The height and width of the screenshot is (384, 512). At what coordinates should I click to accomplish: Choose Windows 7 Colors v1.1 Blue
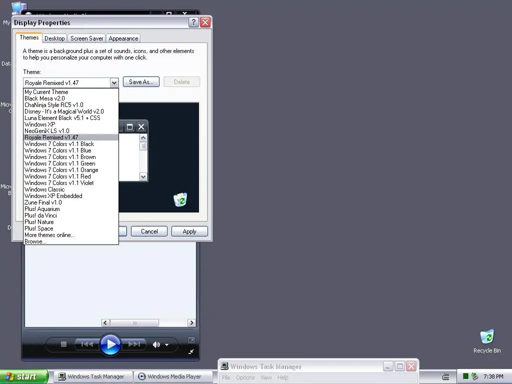pyautogui.click(x=71, y=150)
